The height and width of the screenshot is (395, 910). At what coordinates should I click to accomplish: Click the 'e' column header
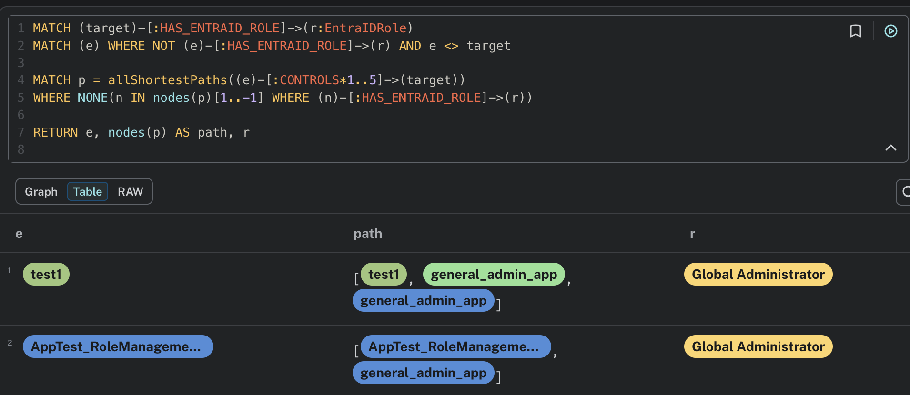19,234
